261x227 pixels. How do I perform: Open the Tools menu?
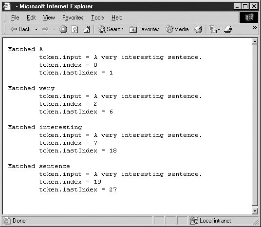97,18
